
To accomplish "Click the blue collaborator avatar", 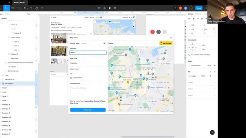I will tap(186, 8).
